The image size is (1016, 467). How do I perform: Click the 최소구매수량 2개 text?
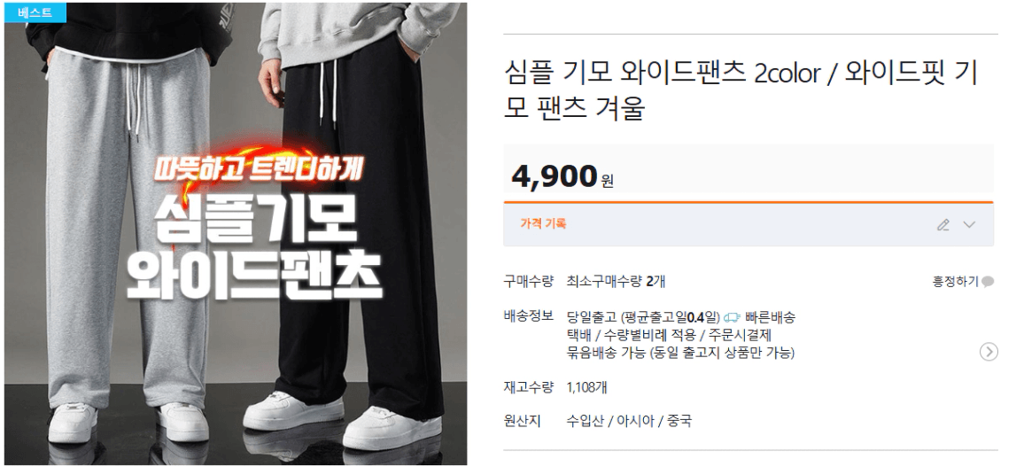[x=616, y=282]
